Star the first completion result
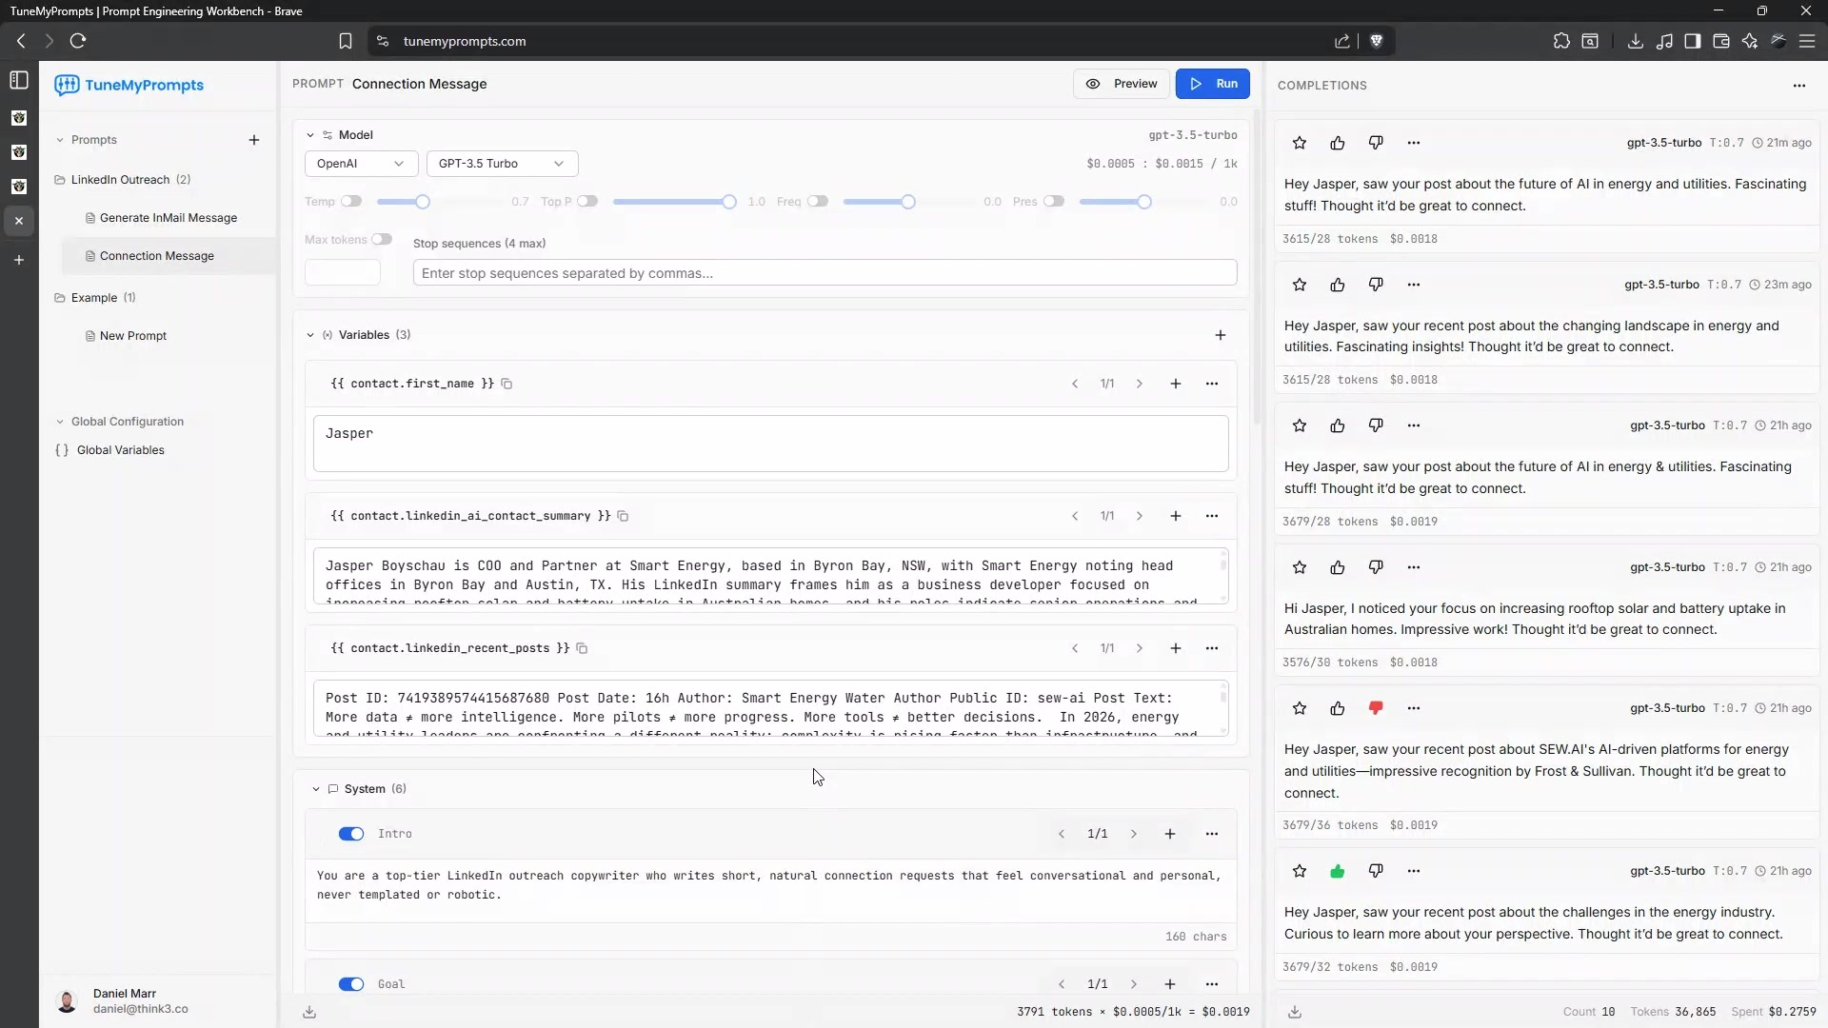Image resolution: width=1828 pixels, height=1028 pixels. pos(1300,143)
